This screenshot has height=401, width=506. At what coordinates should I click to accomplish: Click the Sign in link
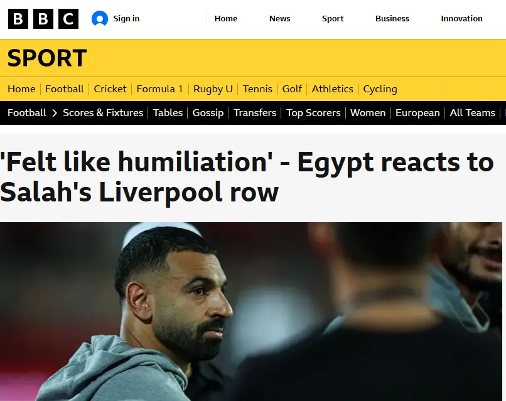tap(126, 19)
